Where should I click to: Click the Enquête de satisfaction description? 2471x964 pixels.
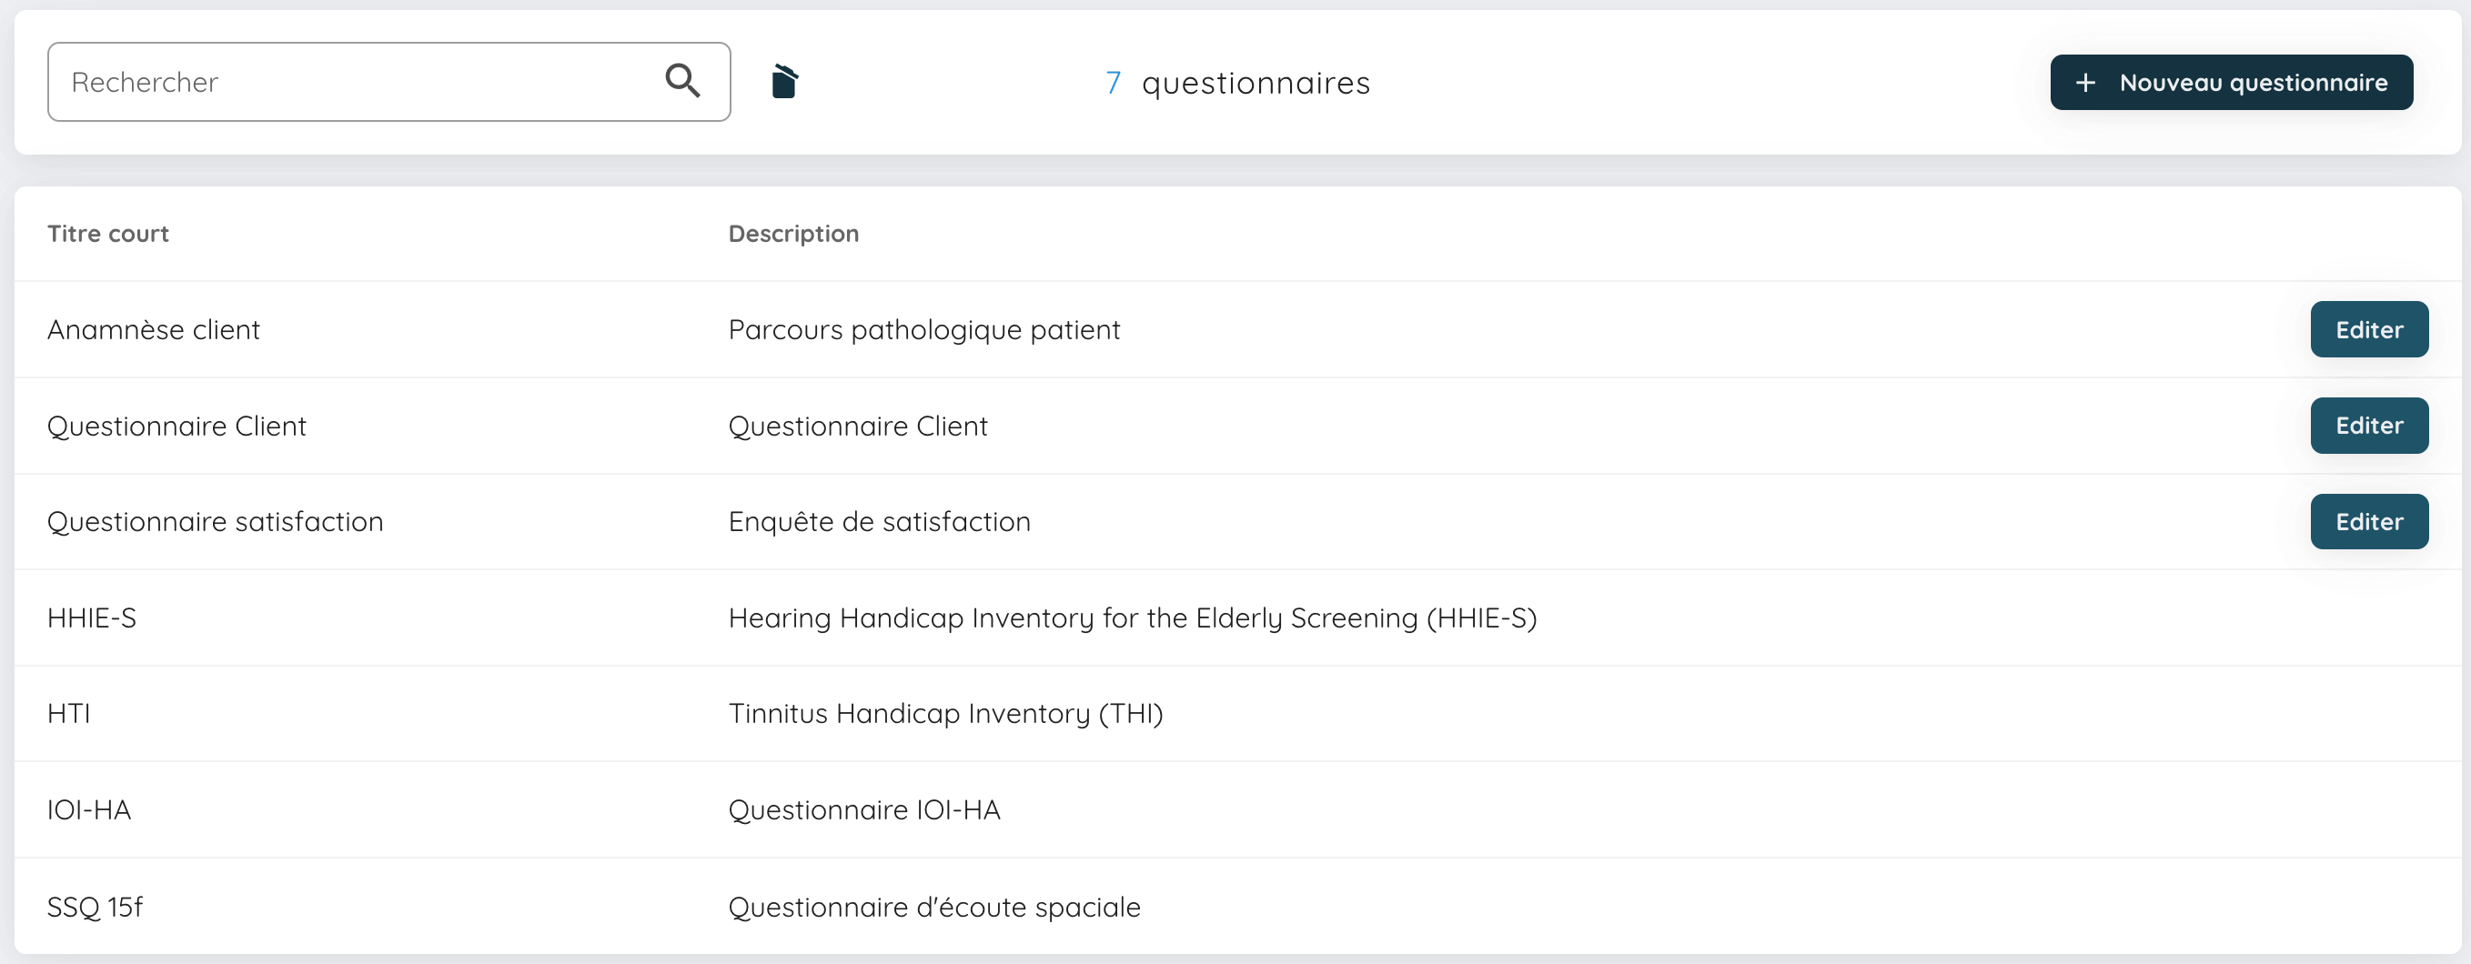(880, 521)
